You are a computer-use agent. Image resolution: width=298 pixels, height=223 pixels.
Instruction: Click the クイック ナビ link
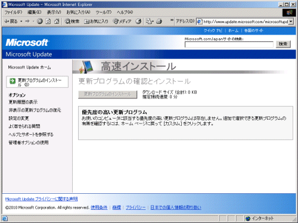(213, 30)
